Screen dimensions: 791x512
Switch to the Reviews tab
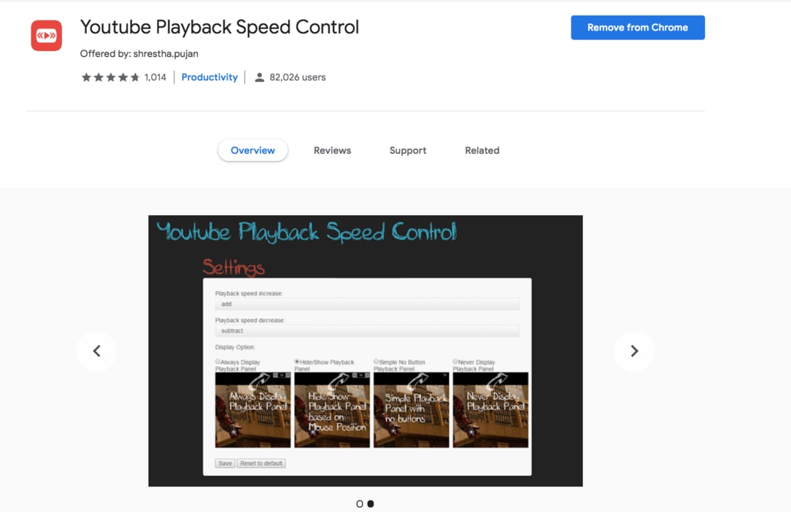tap(332, 150)
